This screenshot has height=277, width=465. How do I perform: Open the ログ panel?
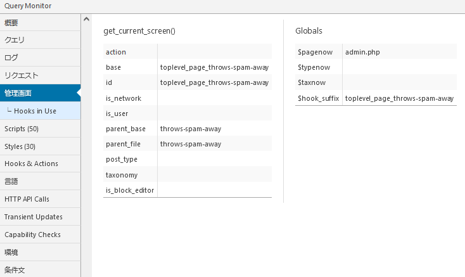pos(11,58)
